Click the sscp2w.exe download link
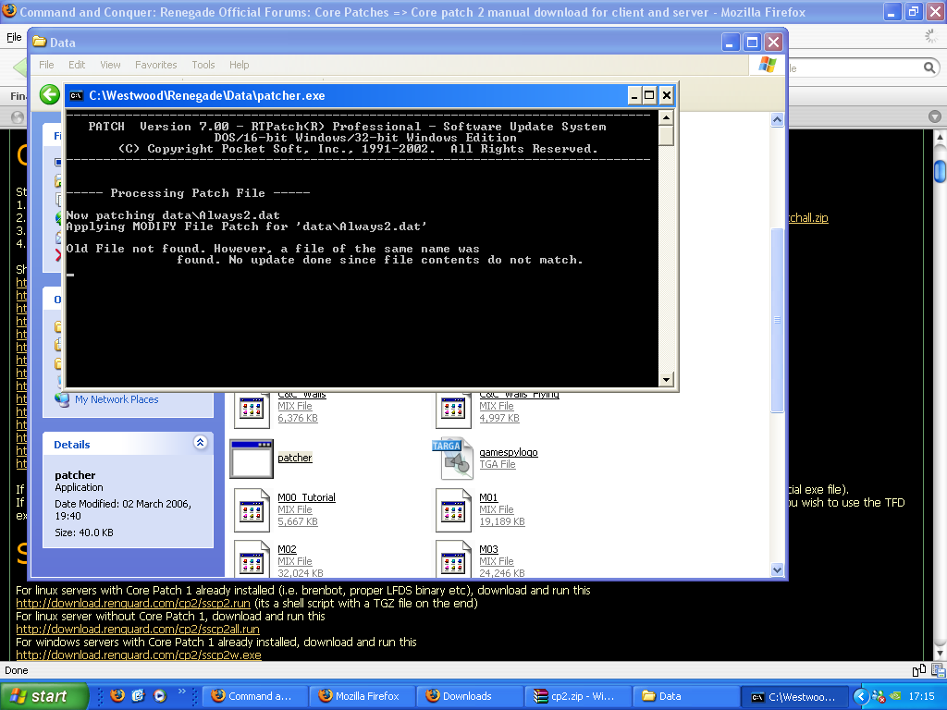The height and width of the screenshot is (710, 947). tap(138, 655)
